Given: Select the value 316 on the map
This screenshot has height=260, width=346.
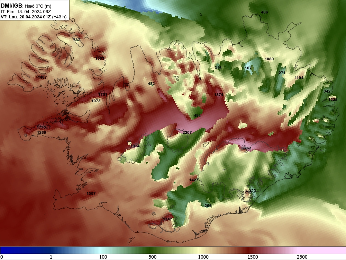Looking at the screenshot, I should [x=218, y=68].
